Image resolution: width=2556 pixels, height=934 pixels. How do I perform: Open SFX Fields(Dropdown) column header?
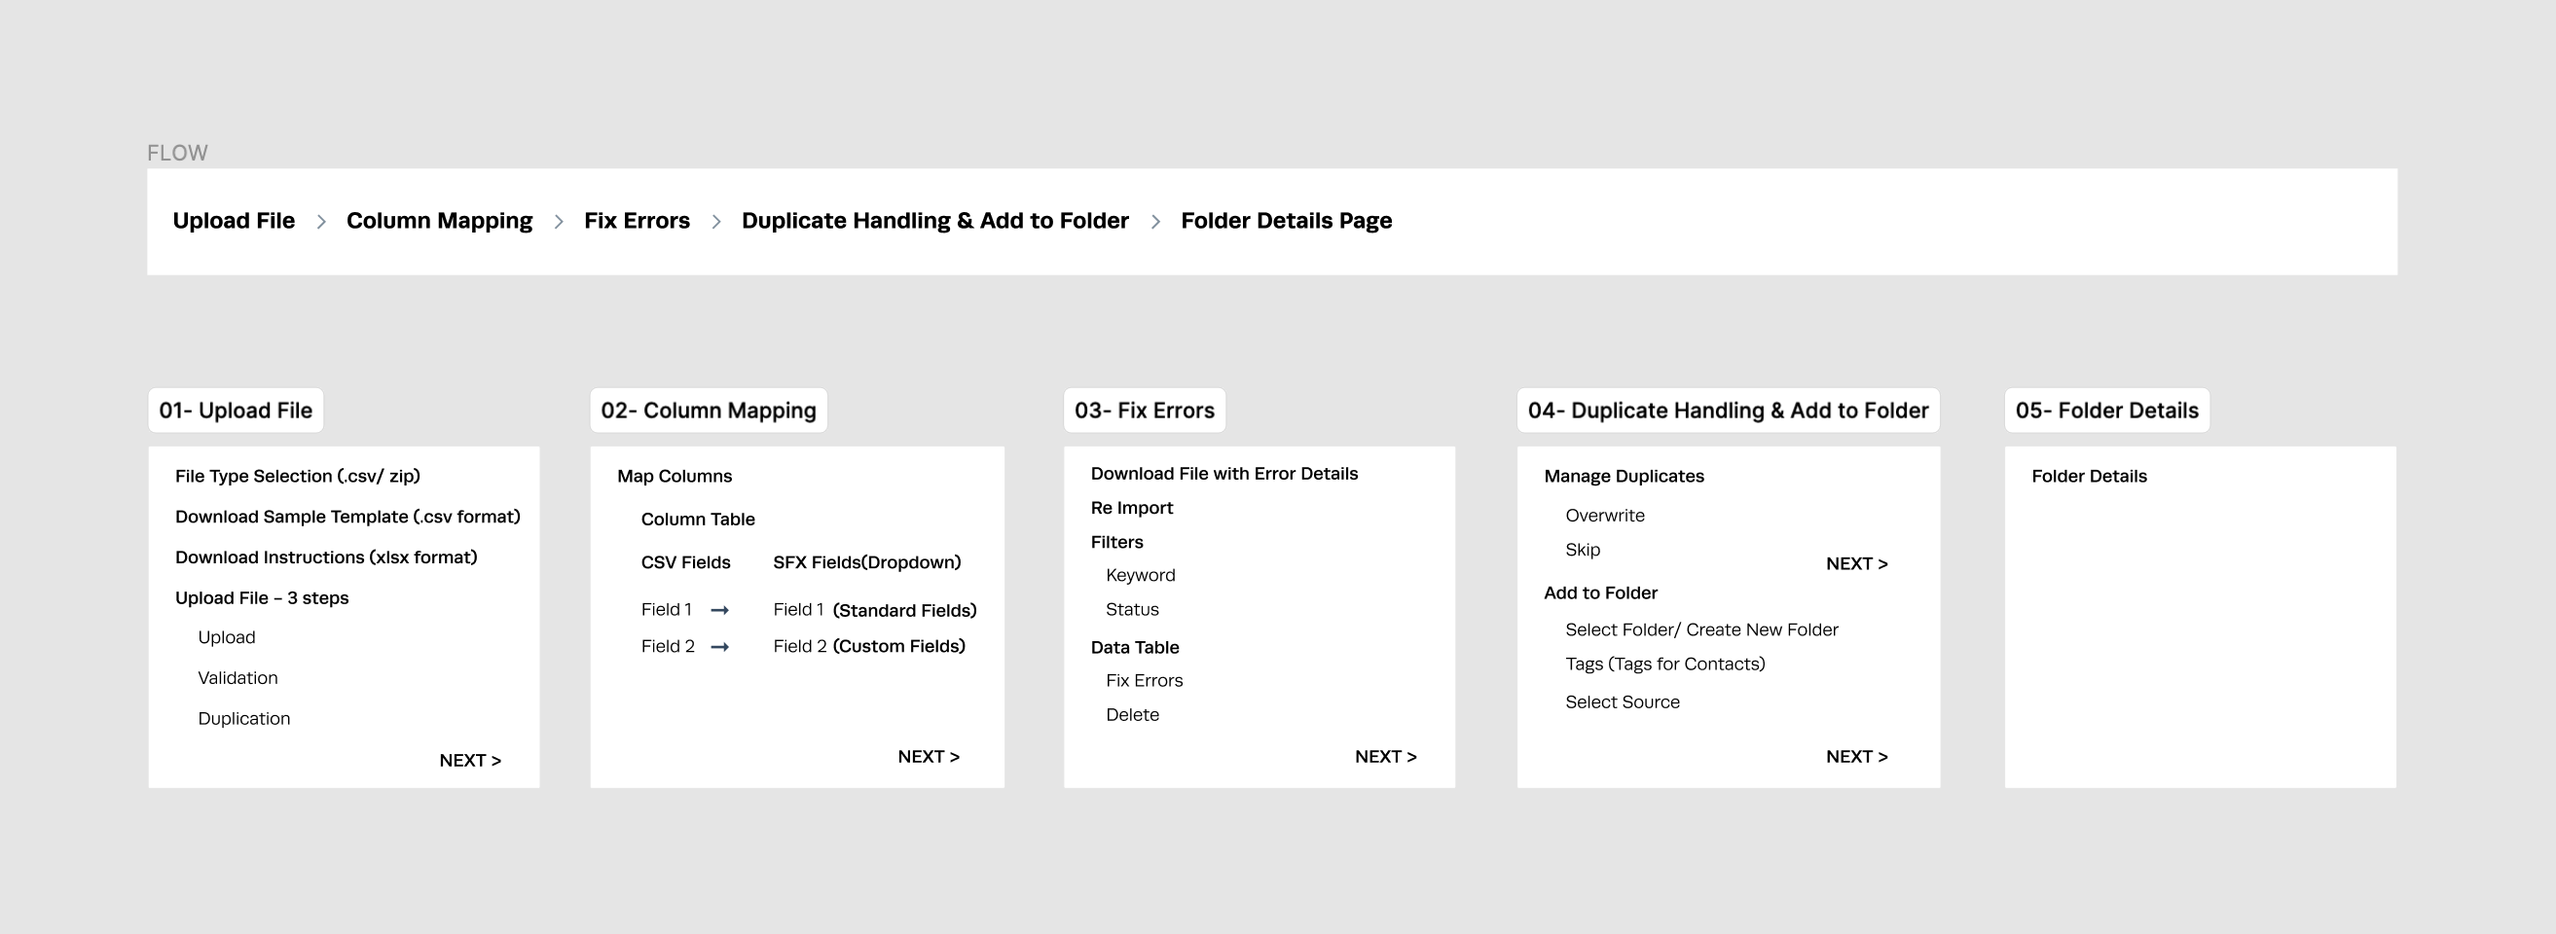pos(866,562)
